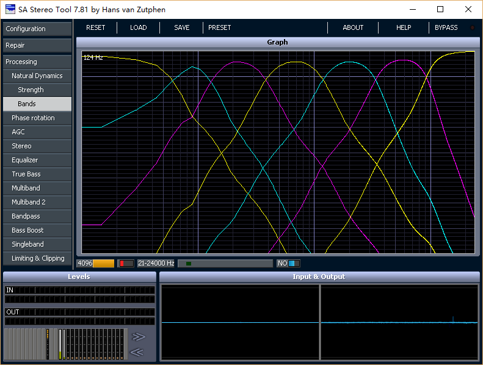Expand the Configuration section
The height and width of the screenshot is (365, 483).
(37, 29)
